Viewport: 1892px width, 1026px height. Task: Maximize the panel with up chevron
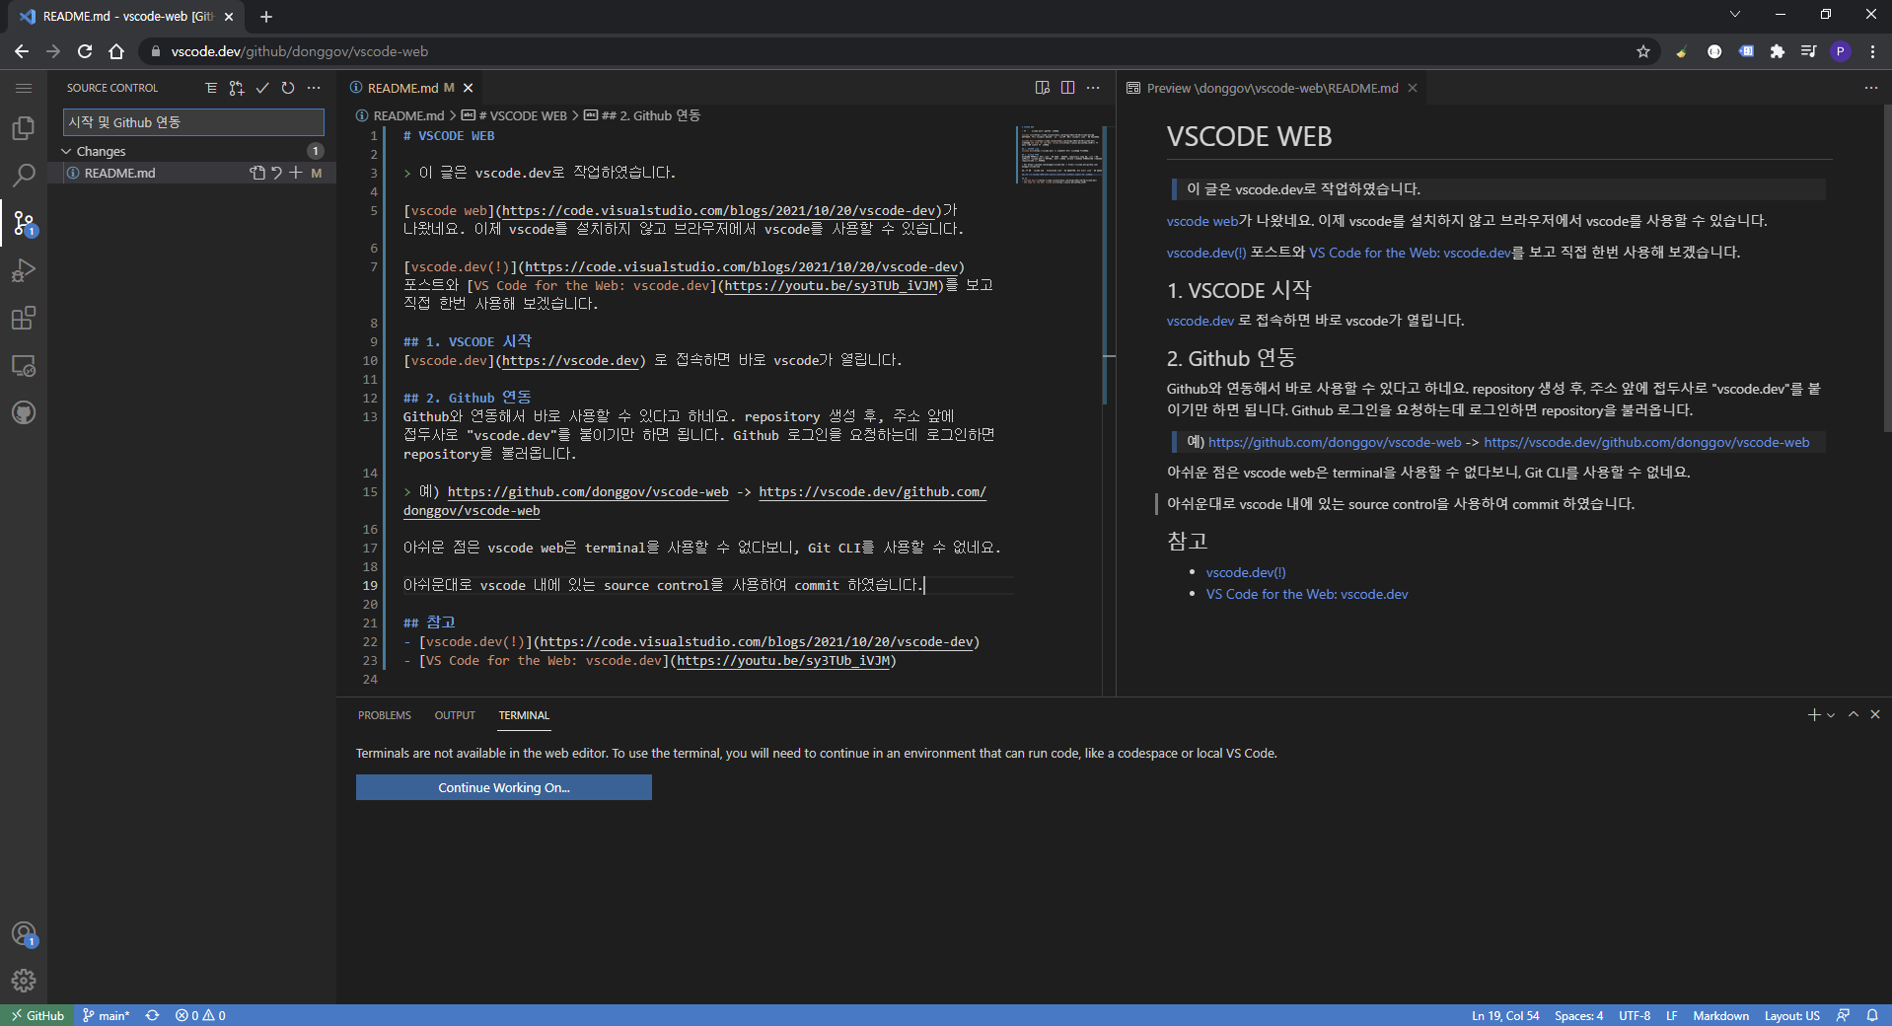(1854, 714)
